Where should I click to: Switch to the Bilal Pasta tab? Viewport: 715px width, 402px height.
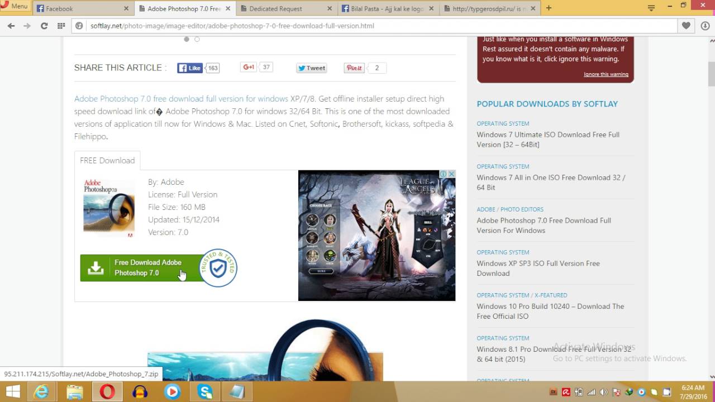coord(388,8)
